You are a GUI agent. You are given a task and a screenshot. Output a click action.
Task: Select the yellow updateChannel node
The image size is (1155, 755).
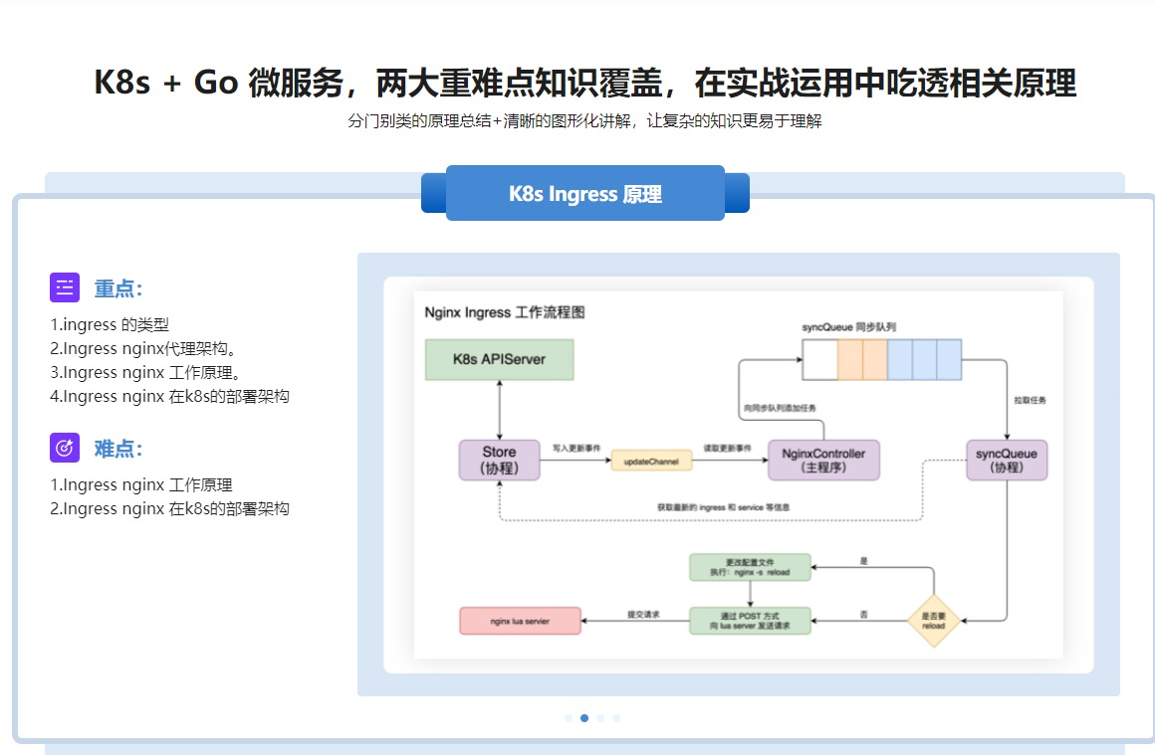tap(651, 462)
